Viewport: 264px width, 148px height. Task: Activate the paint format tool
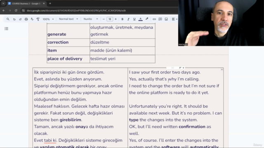click(x=38, y=19)
